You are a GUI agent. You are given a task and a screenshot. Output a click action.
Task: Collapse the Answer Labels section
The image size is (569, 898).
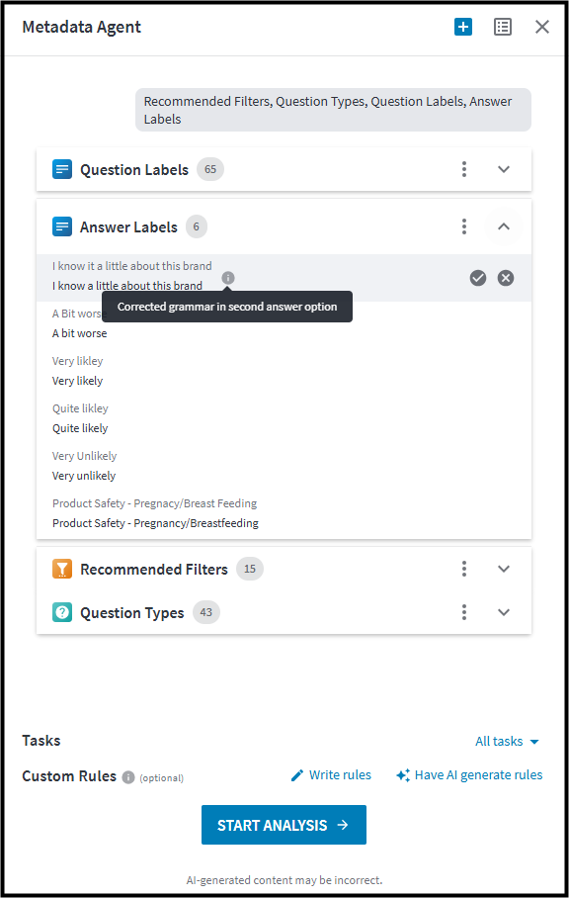click(x=503, y=226)
